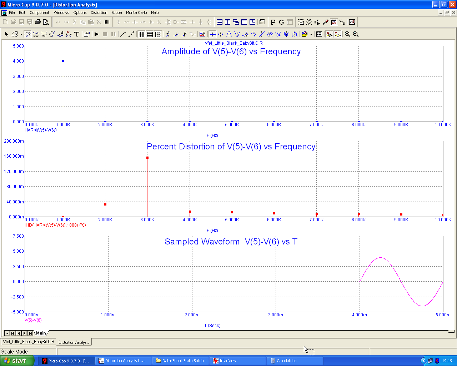
Task: Click the HARM(V(5)-V(6)) plot label
Action: (41, 130)
